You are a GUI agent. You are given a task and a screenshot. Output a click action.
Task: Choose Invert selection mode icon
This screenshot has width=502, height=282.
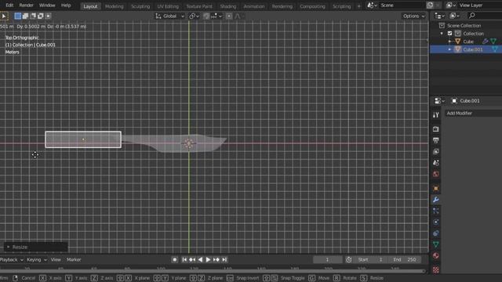coord(41,16)
